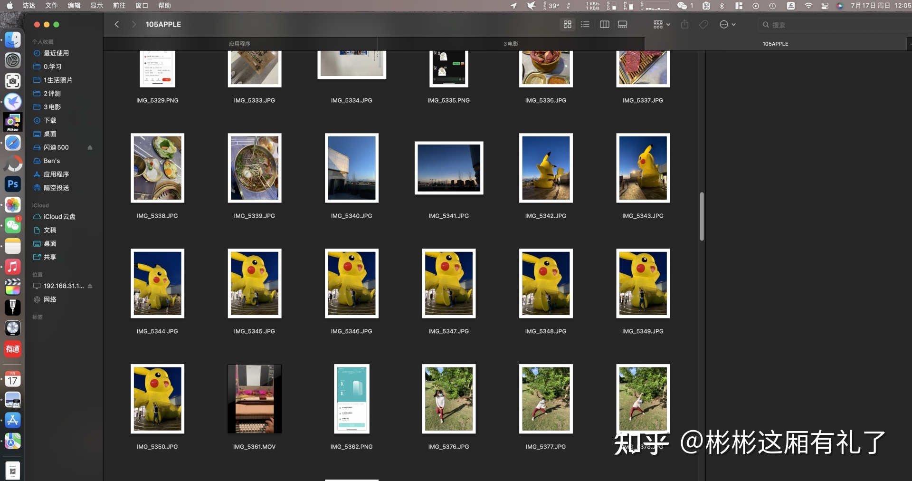Open the 2评测 sidebar folder
Image resolution: width=912 pixels, height=481 pixels.
click(52, 94)
